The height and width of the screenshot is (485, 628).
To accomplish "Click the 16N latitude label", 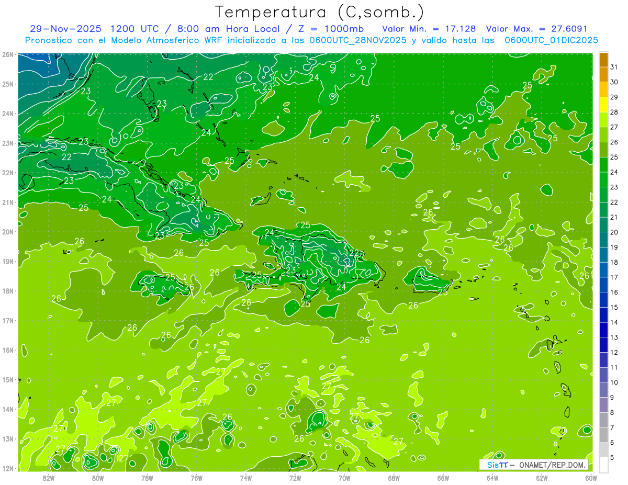I will (x=8, y=350).
